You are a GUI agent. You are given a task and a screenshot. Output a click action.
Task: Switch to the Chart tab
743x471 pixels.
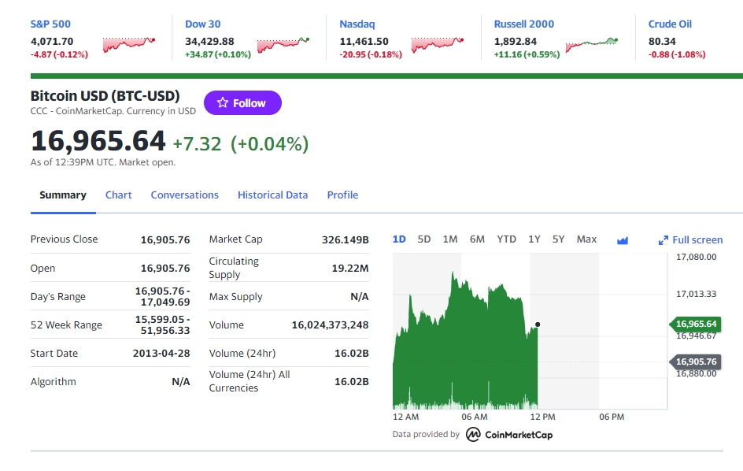click(119, 195)
